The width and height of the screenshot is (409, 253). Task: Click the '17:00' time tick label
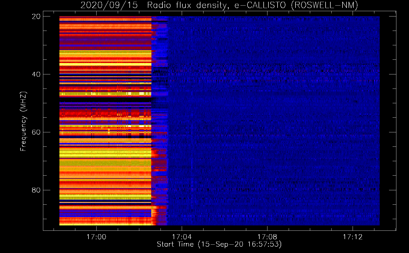click(x=96, y=237)
